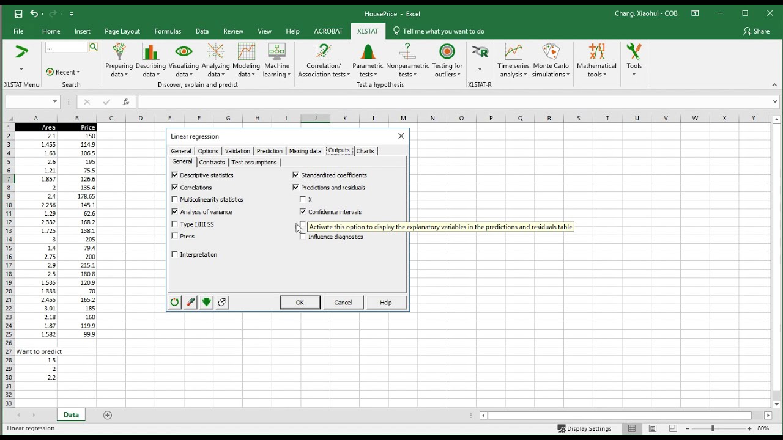Open the Nonparametric tests tool
Image resolution: width=783 pixels, height=440 pixels.
[x=407, y=61]
